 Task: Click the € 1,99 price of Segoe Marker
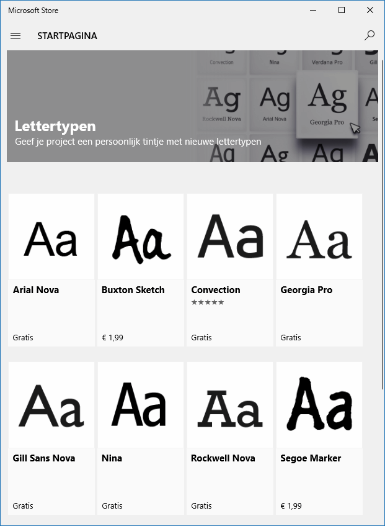point(291,506)
